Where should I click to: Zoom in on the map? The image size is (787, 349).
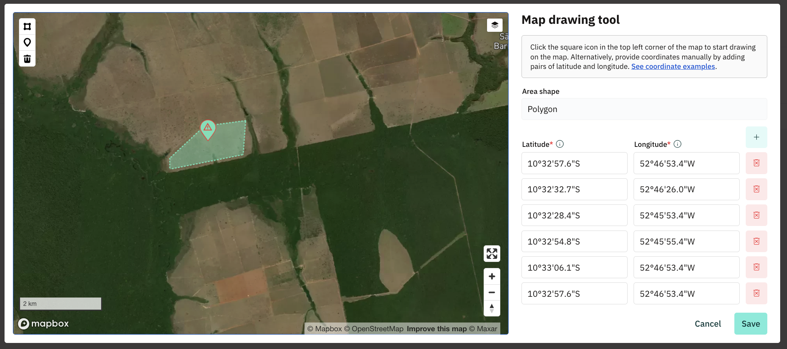pyautogui.click(x=492, y=276)
